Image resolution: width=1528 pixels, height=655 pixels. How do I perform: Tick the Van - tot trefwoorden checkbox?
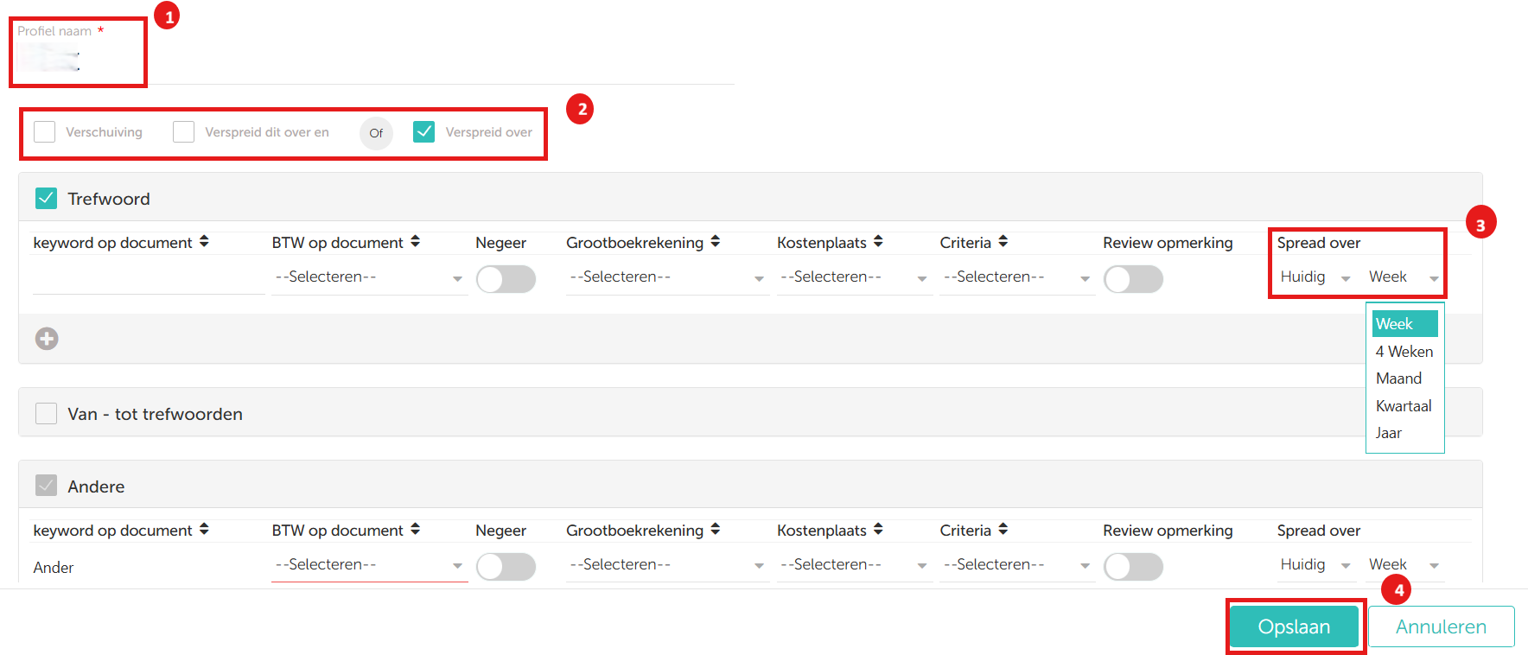[47, 414]
